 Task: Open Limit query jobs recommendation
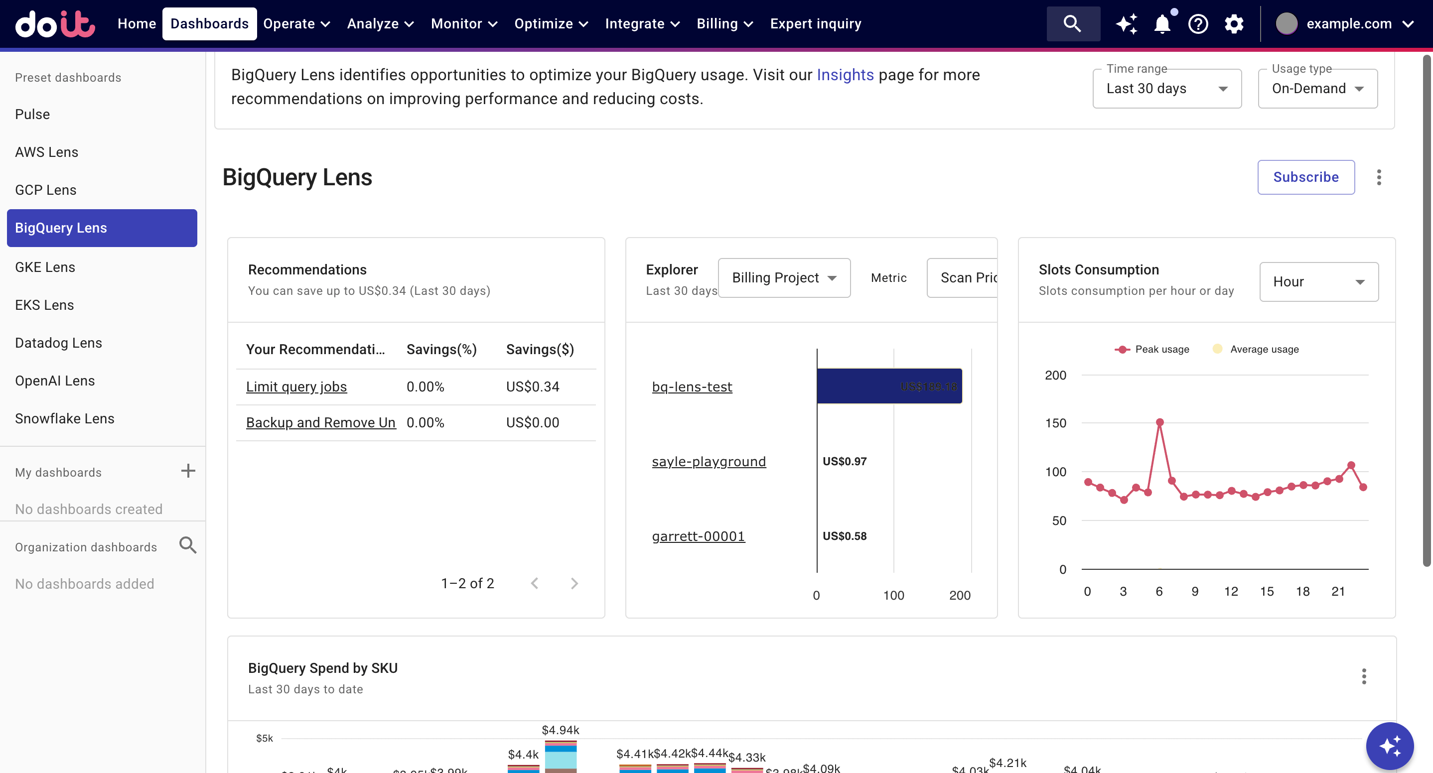(x=296, y=386)
